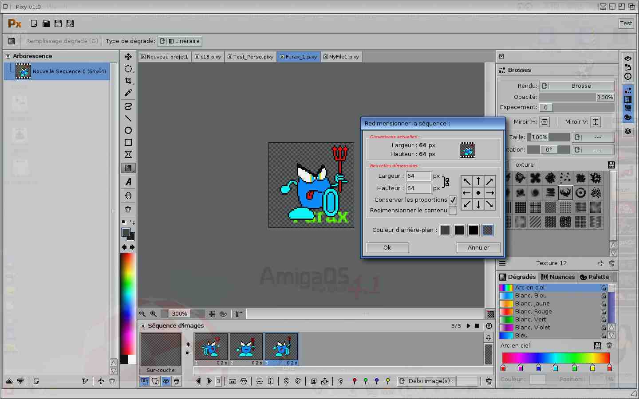Select the Crop tool

(128, 81)
